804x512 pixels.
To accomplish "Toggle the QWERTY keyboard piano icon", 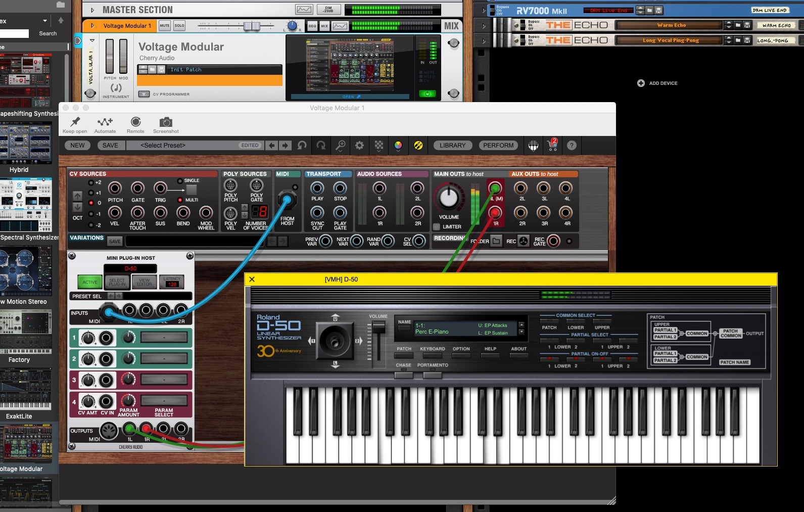I will (x=533, y=146).
